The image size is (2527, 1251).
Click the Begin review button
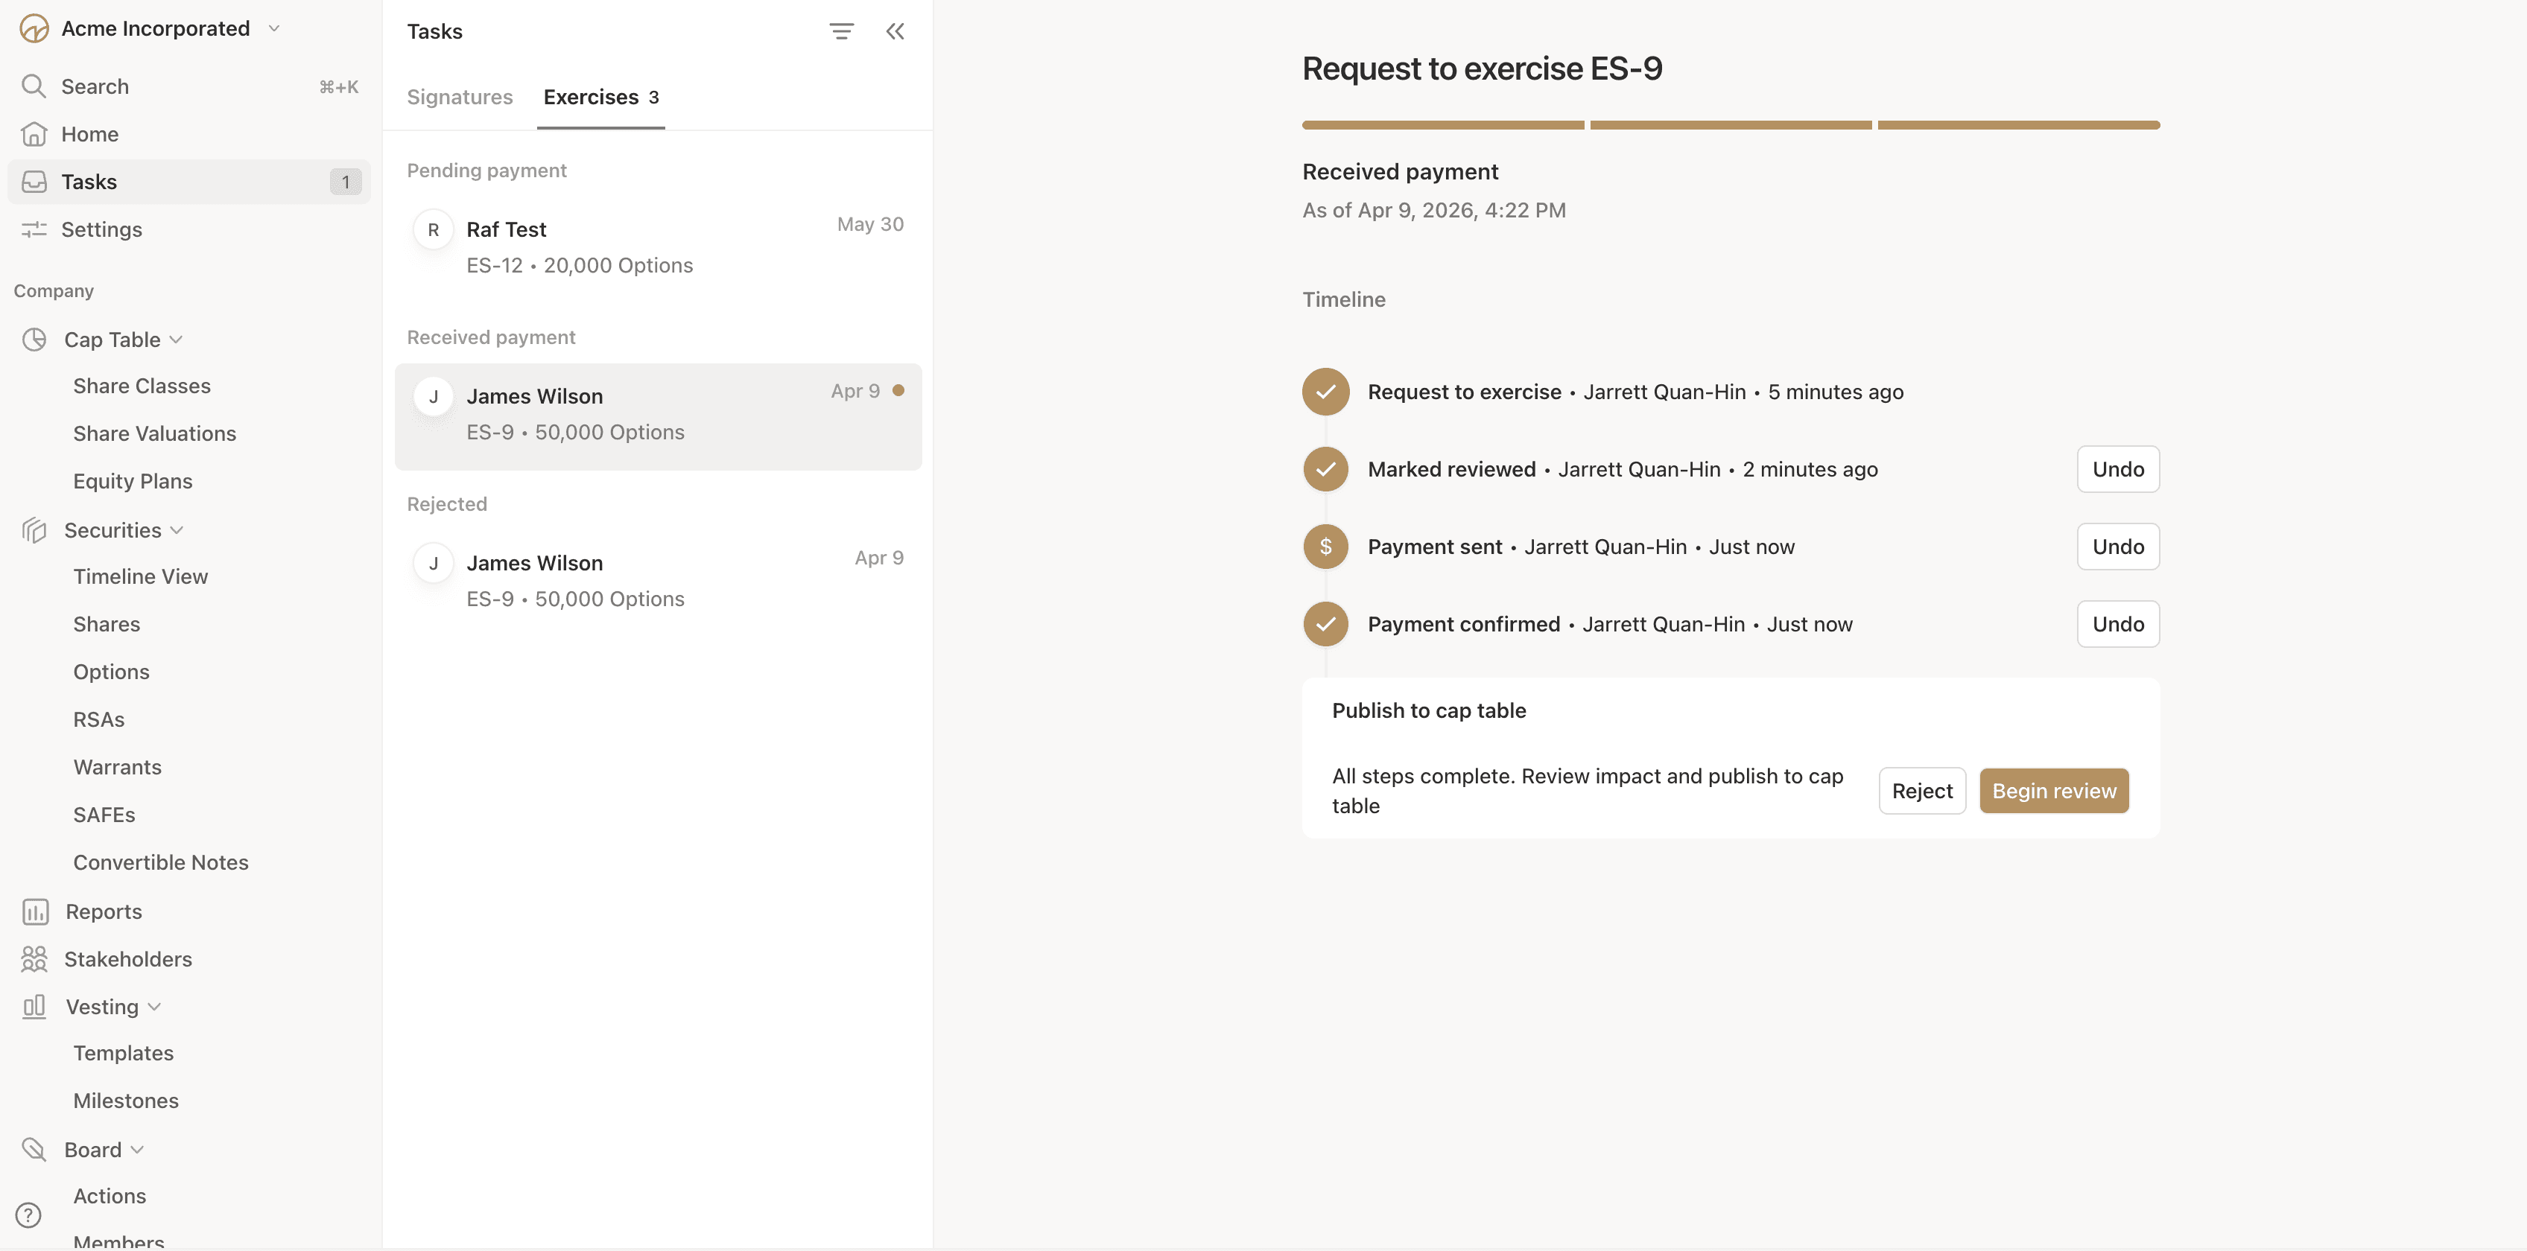coord(2053,790)
